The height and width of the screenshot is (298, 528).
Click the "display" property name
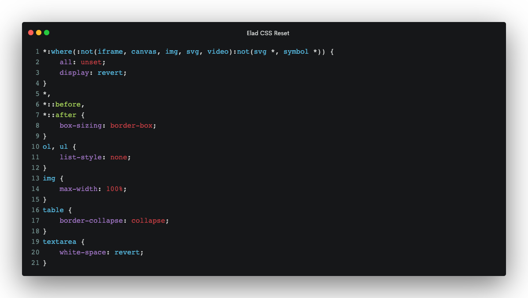(x=74, y=73)
